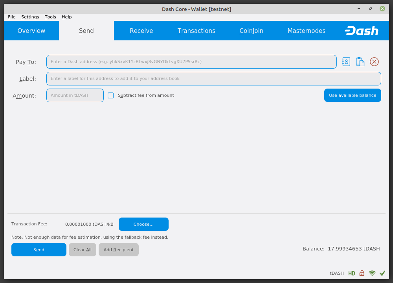Open the Masternodes tab

306,31
